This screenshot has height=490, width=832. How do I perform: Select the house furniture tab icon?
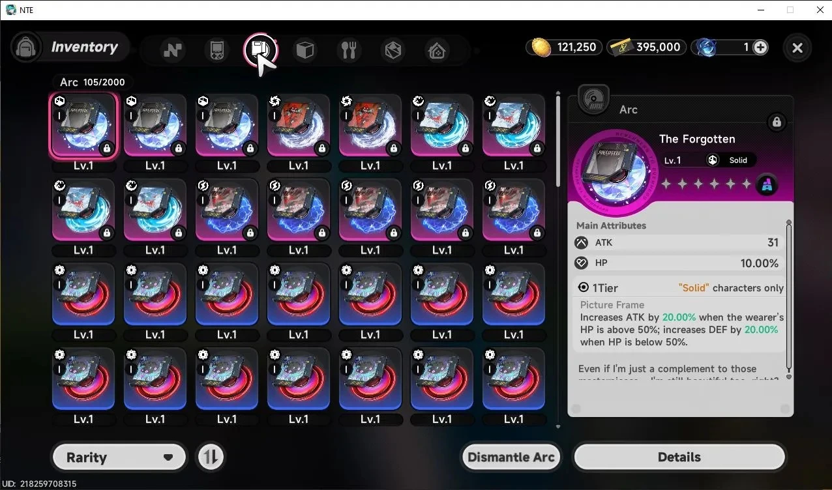(x=437, y=50)
